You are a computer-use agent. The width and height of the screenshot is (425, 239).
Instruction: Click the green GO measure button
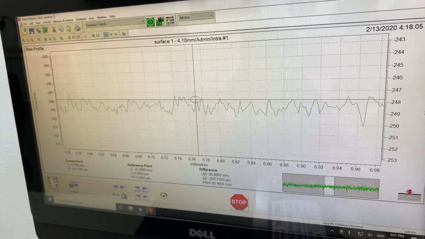150,22
